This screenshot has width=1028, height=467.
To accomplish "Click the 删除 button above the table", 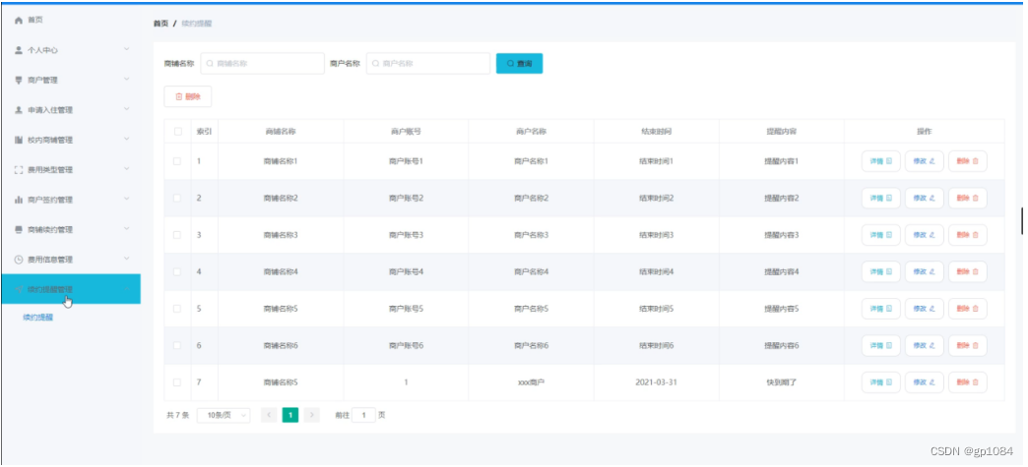I will tap(187, 96).
